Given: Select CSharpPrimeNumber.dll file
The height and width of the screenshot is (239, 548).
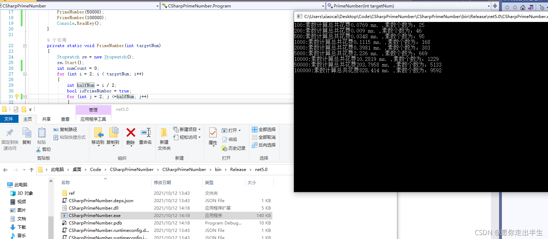Looking at the screenshot, I should click(x=166, y=208).
